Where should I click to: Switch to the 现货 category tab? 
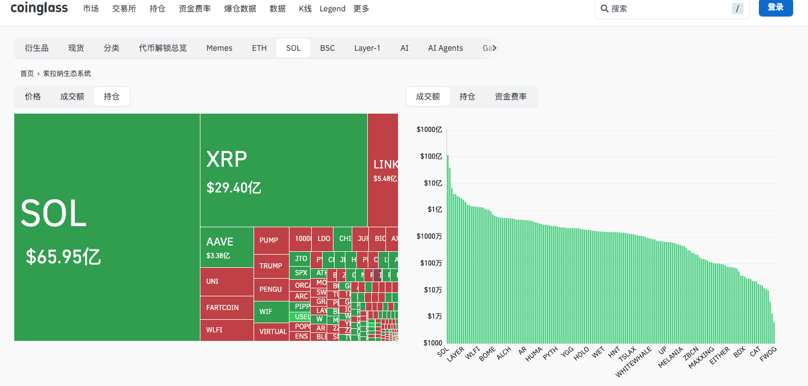[x=76, y=48]
